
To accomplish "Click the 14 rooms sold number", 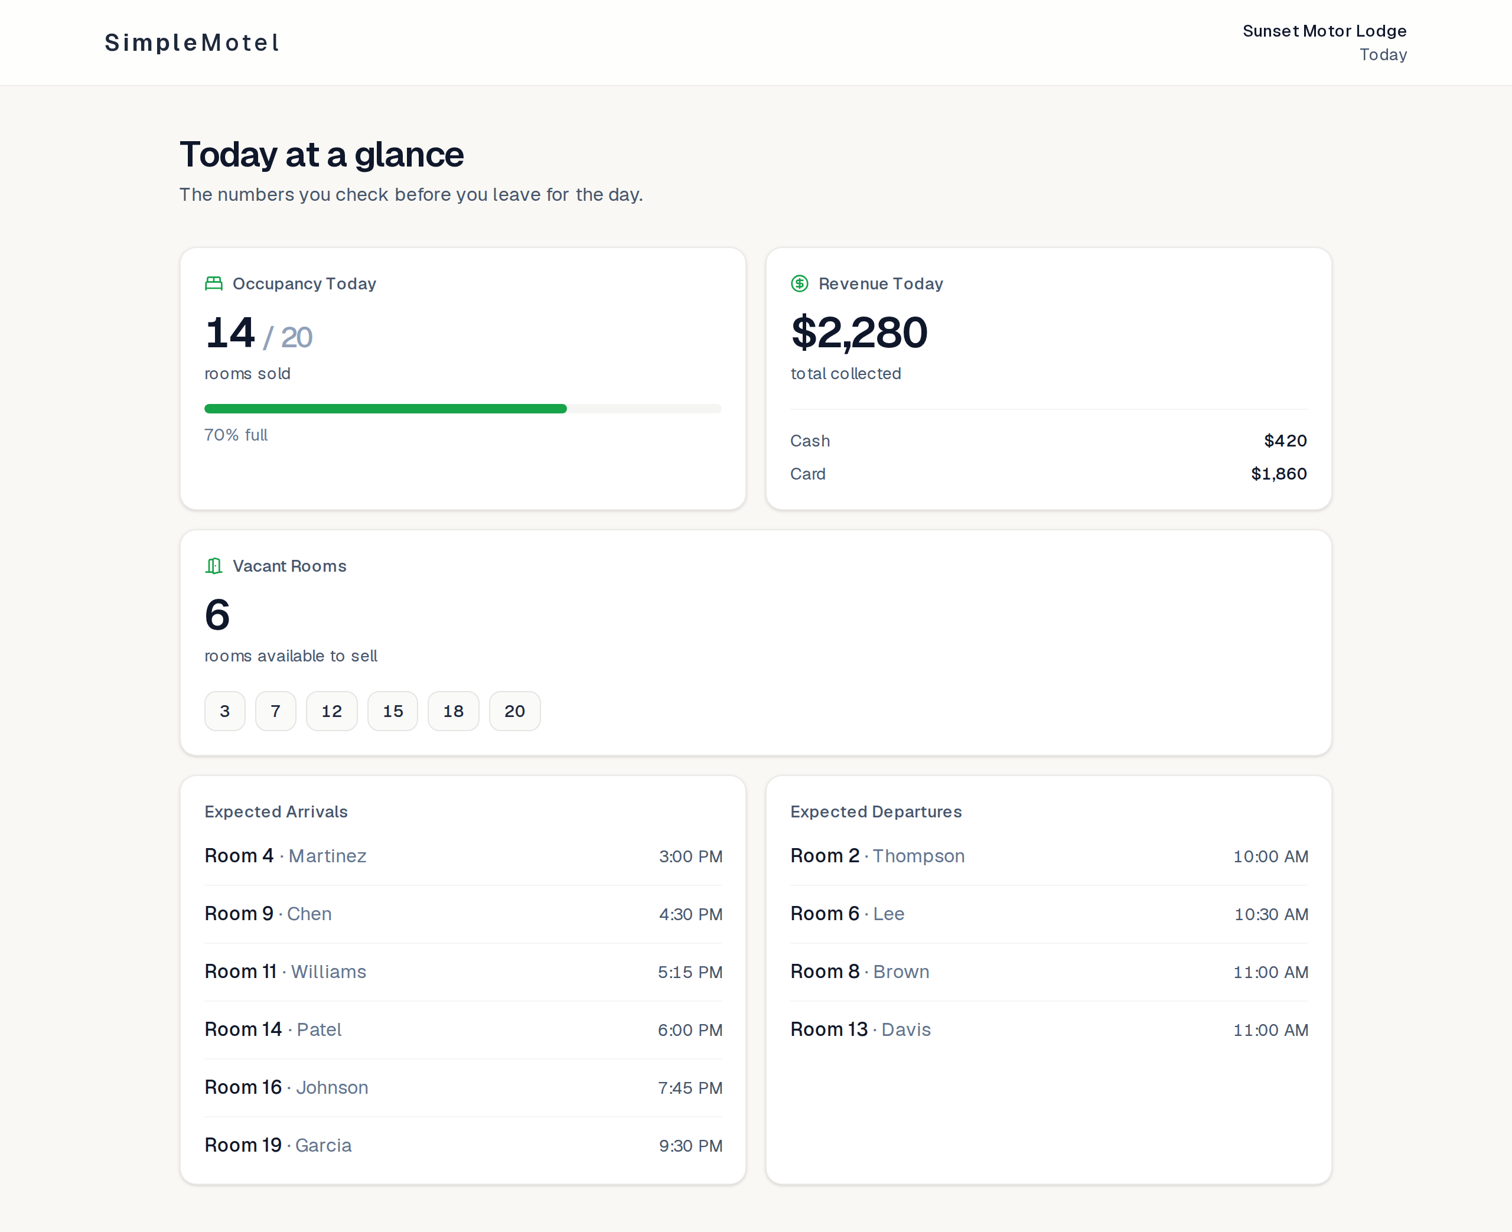I will coord(230,333).
